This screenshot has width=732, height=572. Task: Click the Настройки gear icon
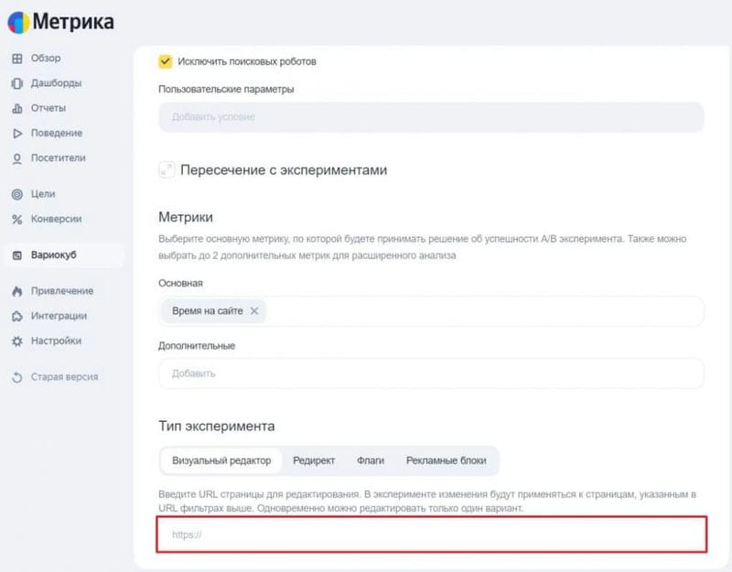click(x=17, y=341)
